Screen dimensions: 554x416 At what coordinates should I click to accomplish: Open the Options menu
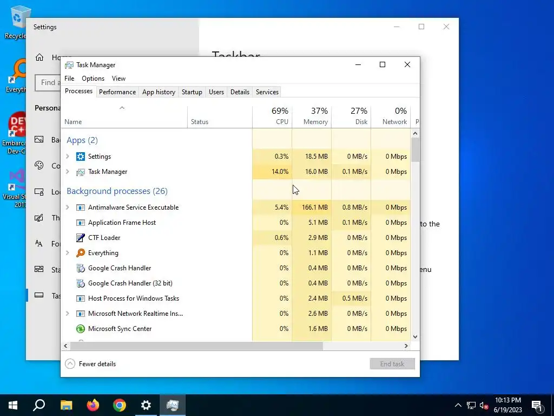coord(93,79)
